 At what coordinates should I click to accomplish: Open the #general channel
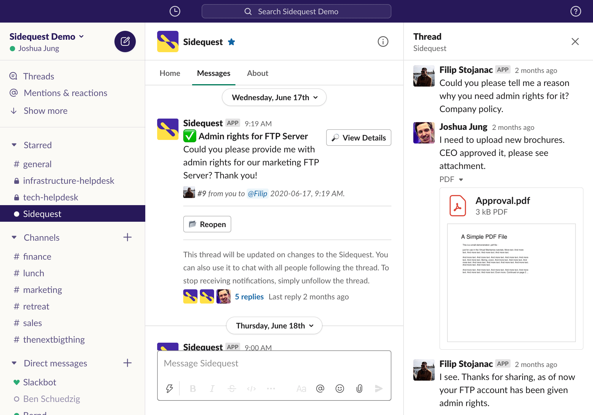click(x=73, y=164)
